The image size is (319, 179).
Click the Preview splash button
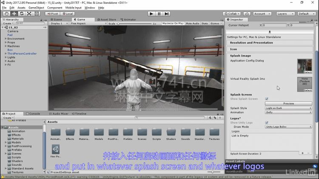click(288, 103)
